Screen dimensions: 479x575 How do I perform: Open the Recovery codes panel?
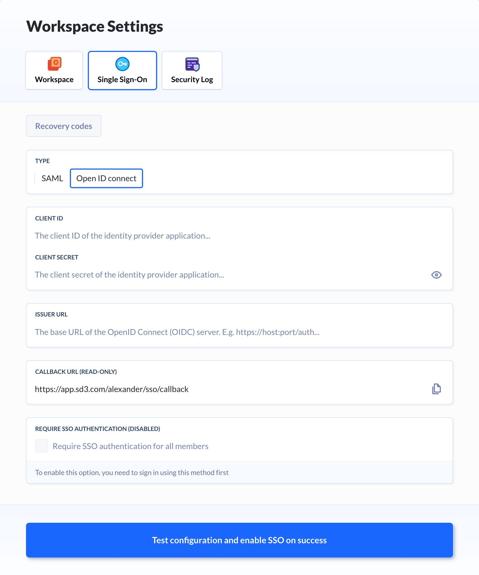pyautogui.click(x=64, y=126)
